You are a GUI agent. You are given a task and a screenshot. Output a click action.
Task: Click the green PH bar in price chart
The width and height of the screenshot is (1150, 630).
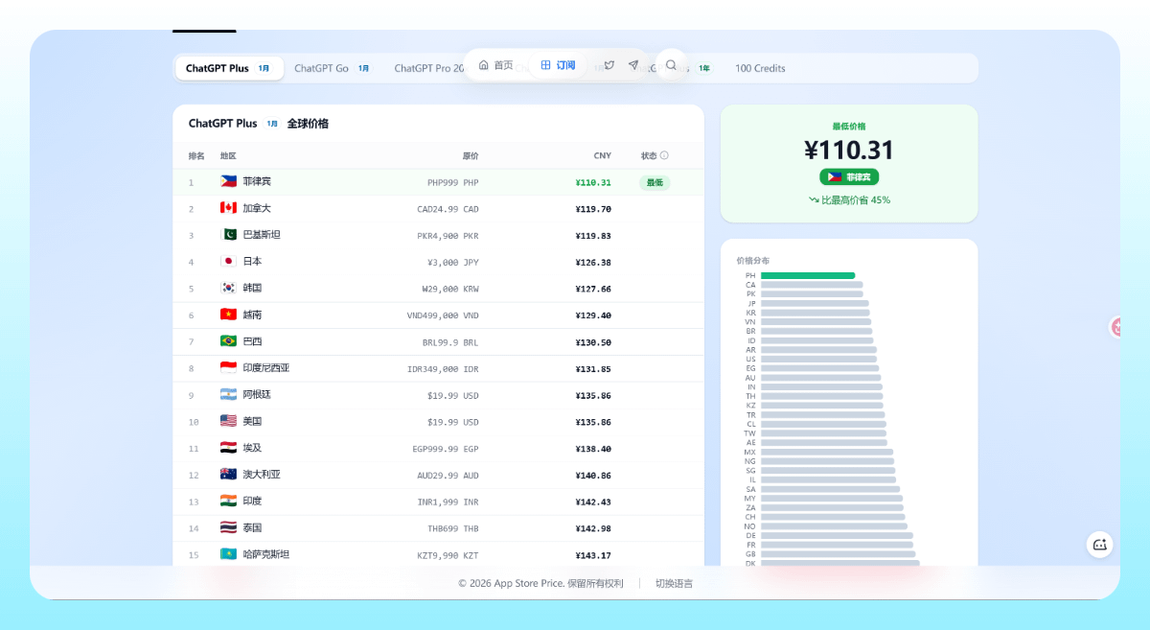pos(808,275)
